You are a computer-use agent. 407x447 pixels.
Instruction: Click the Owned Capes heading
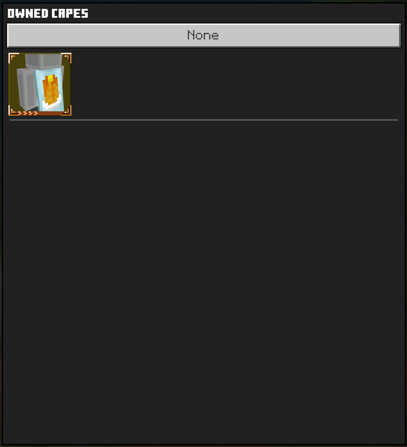click(x=48, y=13)
